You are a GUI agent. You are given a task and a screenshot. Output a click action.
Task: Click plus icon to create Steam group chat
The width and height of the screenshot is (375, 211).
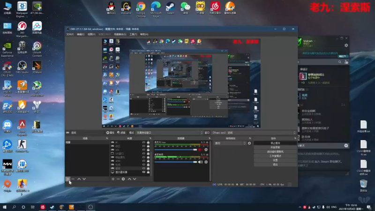click(x=346, y=145)
